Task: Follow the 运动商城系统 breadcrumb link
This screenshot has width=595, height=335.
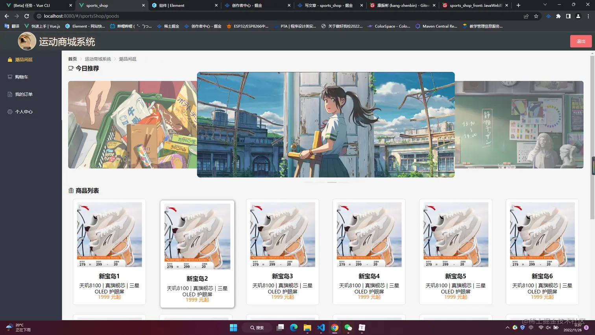Action: click(x=98, y=59)
